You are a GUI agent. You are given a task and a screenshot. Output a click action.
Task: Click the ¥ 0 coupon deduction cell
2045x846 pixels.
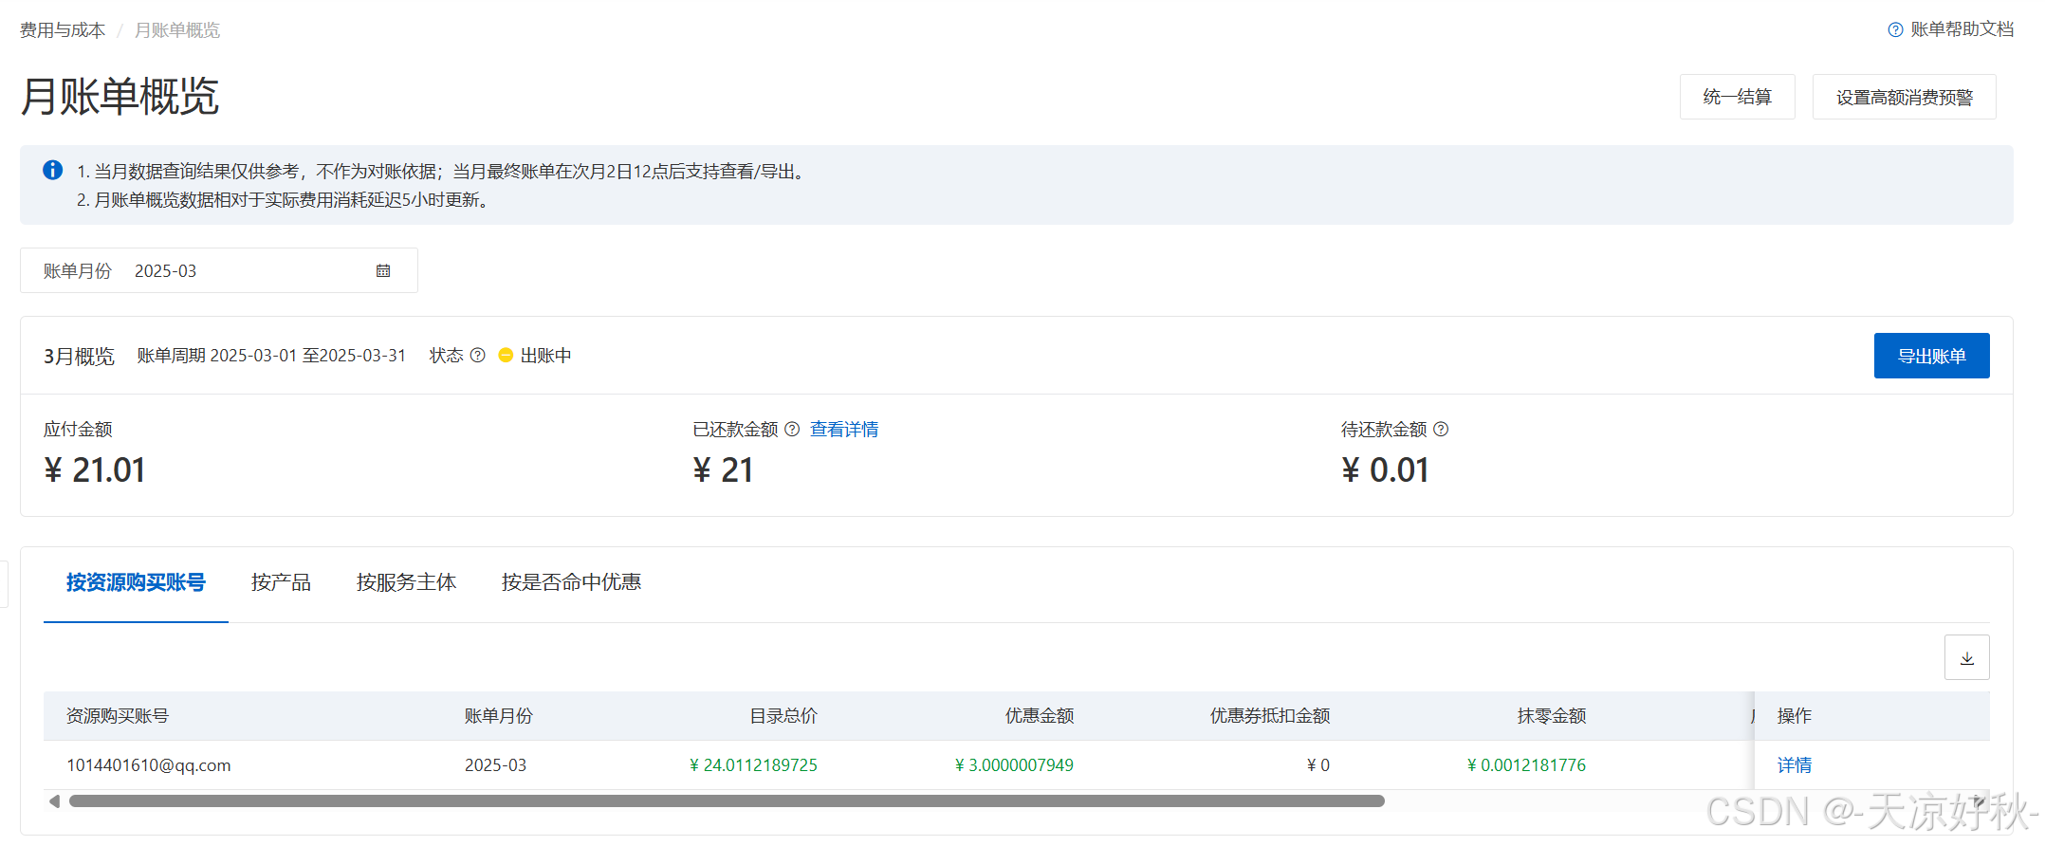pos(1318,764)
